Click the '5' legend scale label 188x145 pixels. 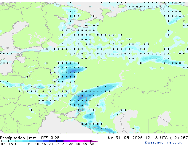coord(29,144)
